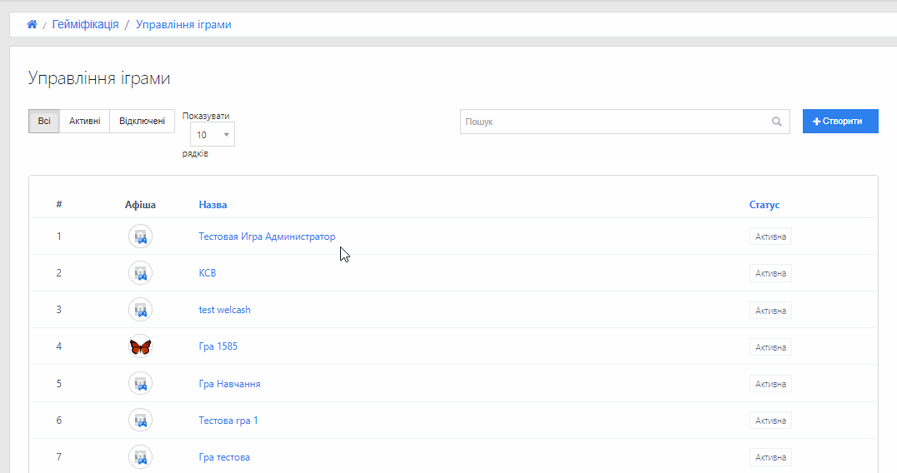Sort table by Статус column
Image resolution: width=897 pixels, height=473 pixels.
click(x=764, y=205)
